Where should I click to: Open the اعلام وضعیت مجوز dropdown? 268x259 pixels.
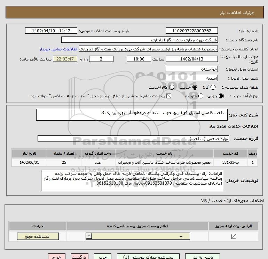pos(138,236)
